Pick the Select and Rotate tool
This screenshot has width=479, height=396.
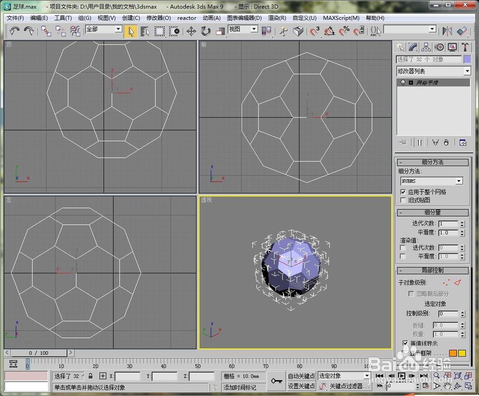point(205,31)
